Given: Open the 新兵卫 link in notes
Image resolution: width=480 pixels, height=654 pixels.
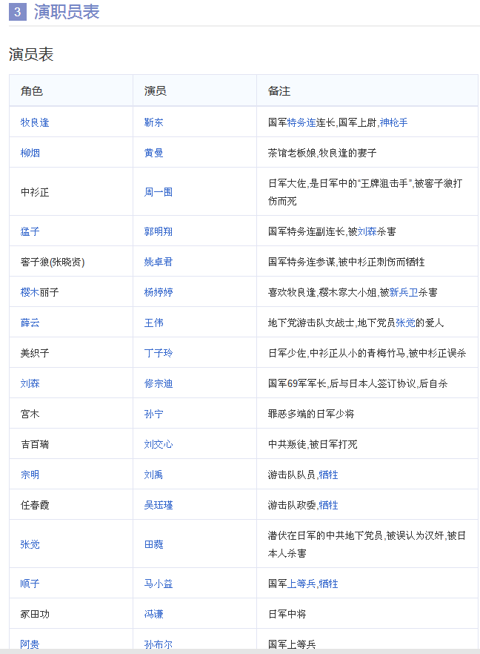Looking at the screenshot, I should point(404,292).
